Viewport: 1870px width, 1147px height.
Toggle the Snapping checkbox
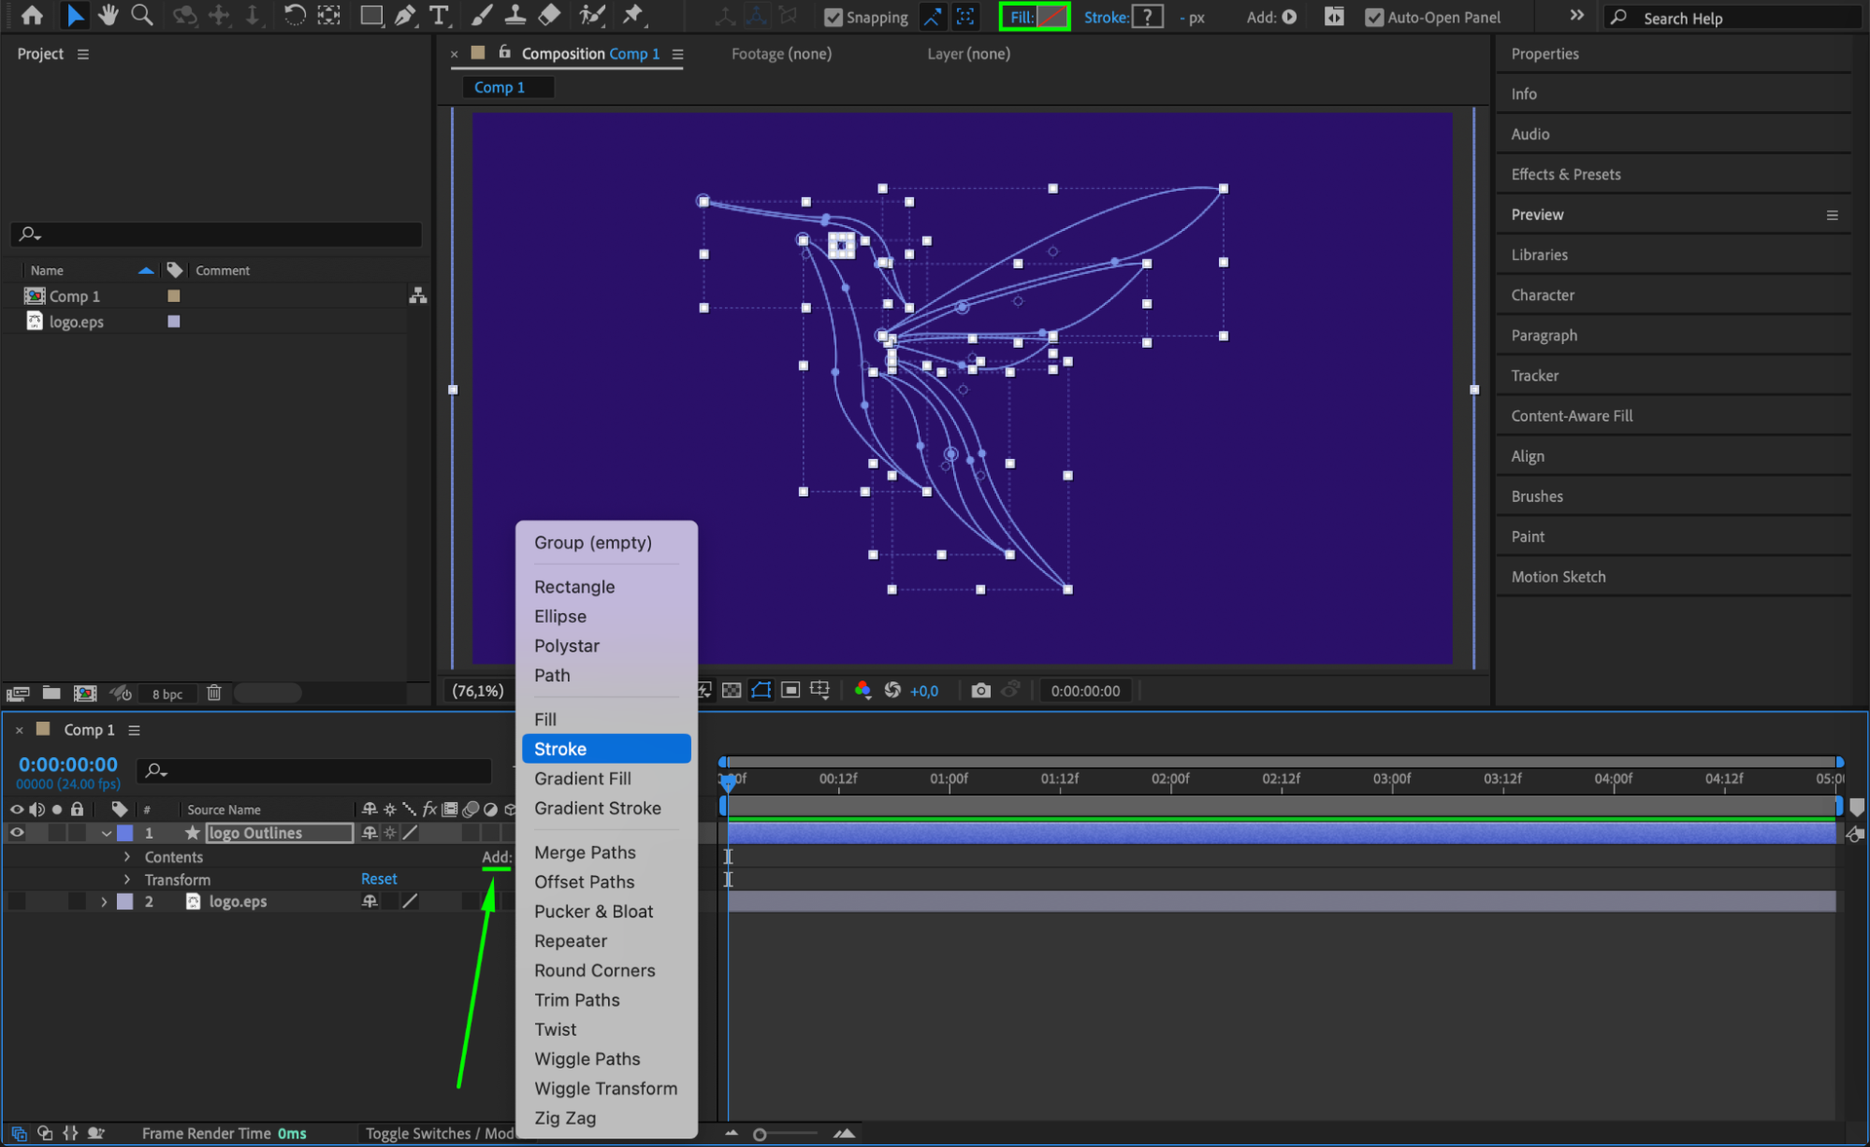click(x=834, y=17)
